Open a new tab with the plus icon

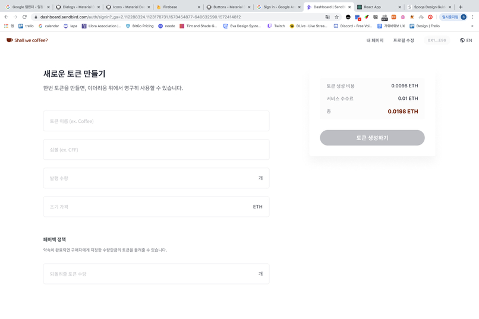coord(461,7)
